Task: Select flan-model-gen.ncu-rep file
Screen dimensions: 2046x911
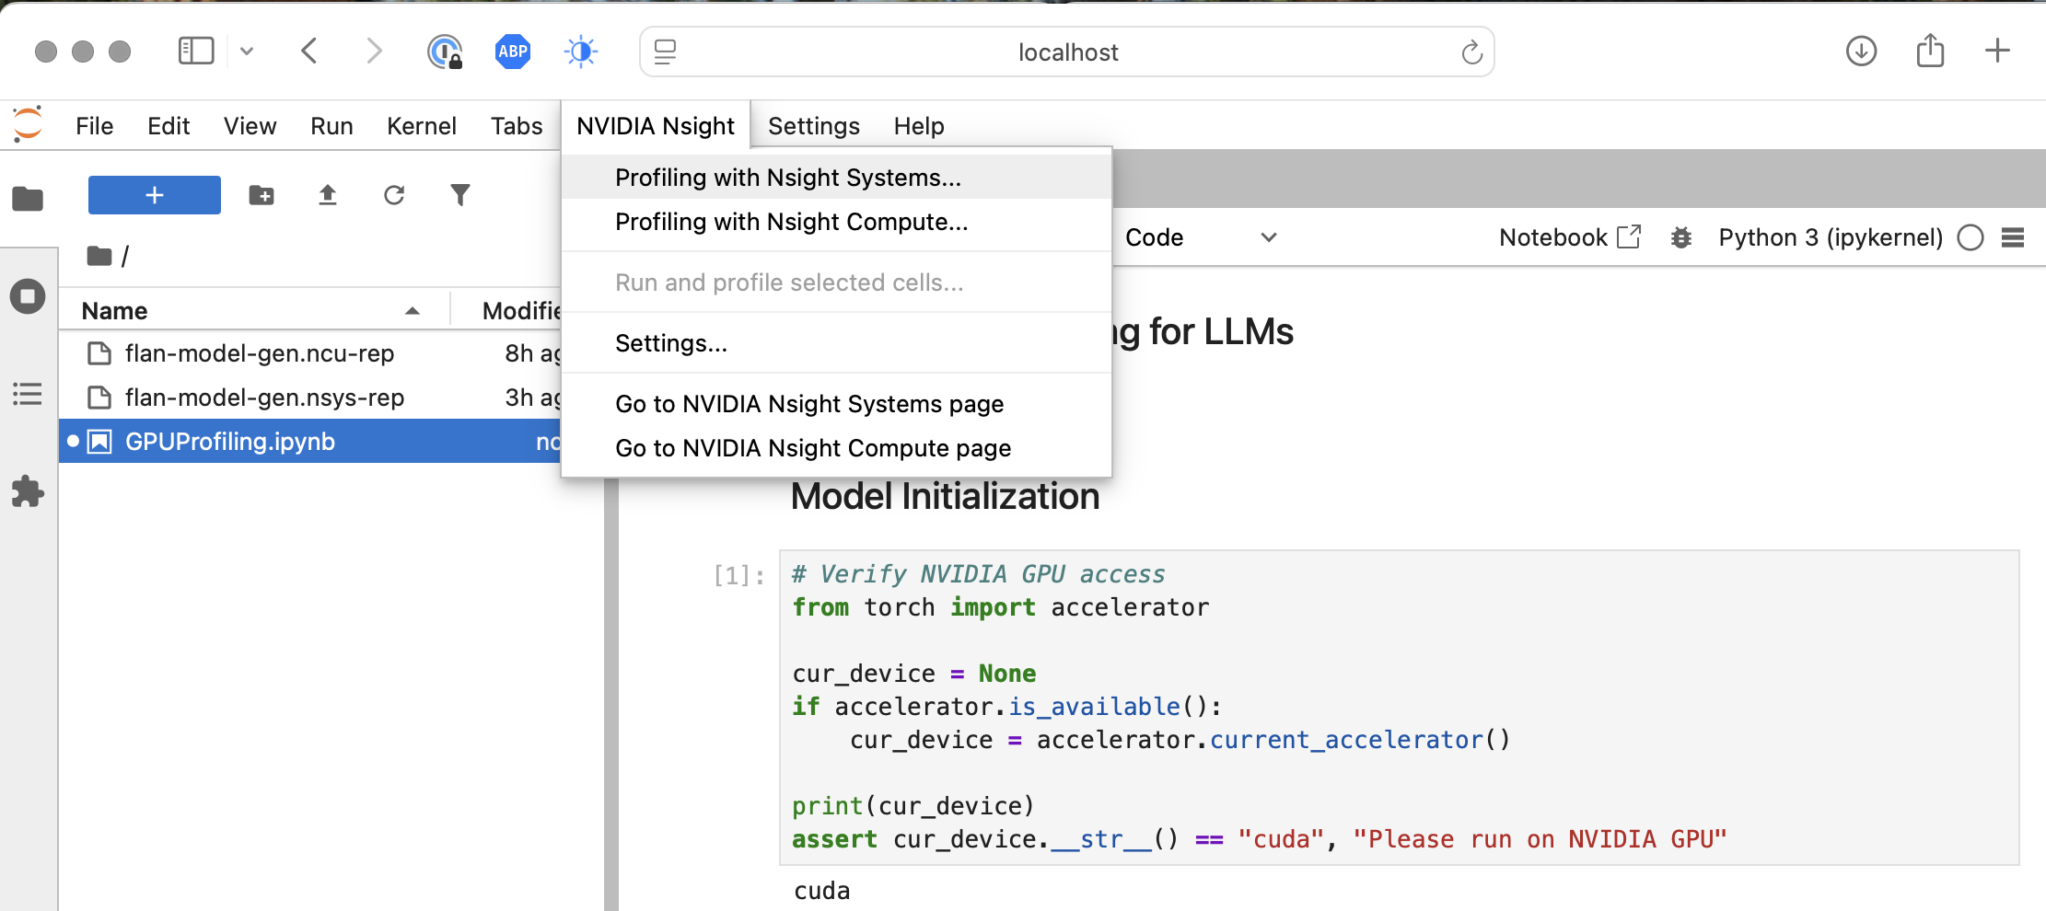Action: pyautogui.click(x=311, y=353)
